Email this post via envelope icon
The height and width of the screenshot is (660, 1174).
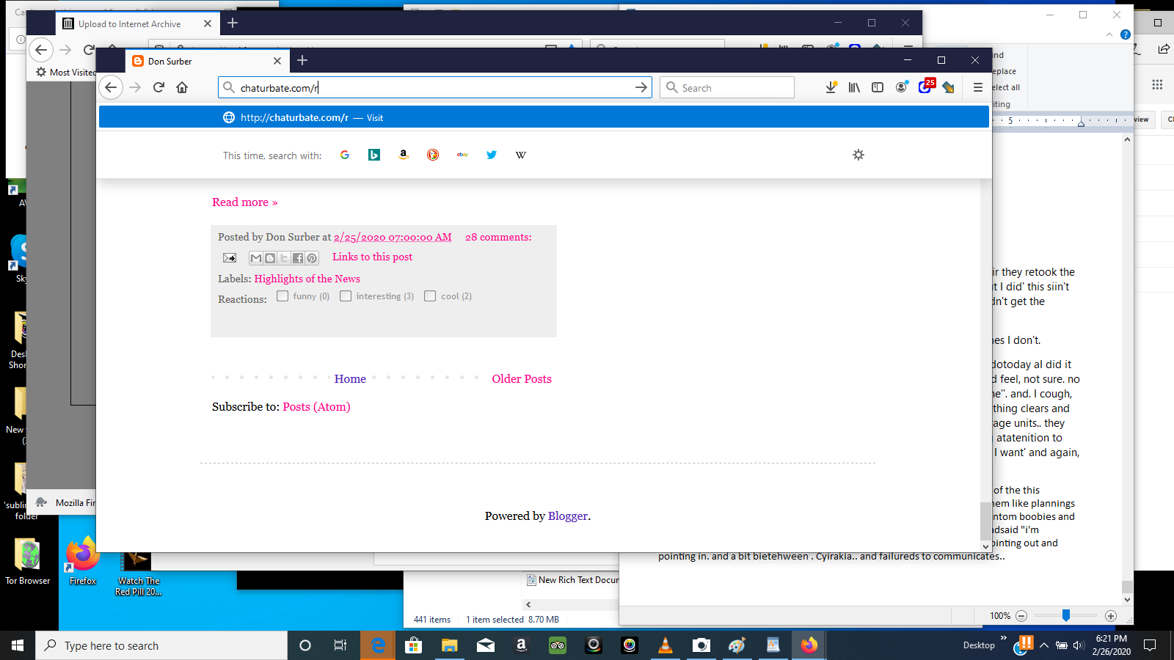(x=230, y=257)
